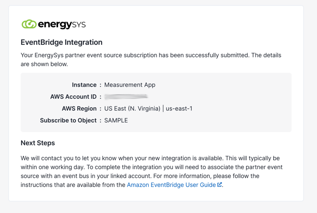Click the AWS Account ID label
This screenshot has width=317, height=213.
point(73,97)
